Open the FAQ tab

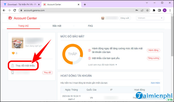(x=90, y=26)
